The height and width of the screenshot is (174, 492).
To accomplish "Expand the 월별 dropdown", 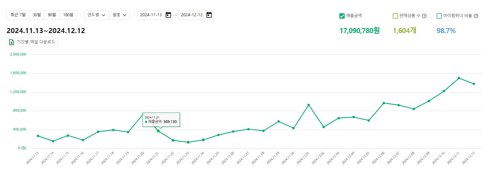I will click(119, 15).
